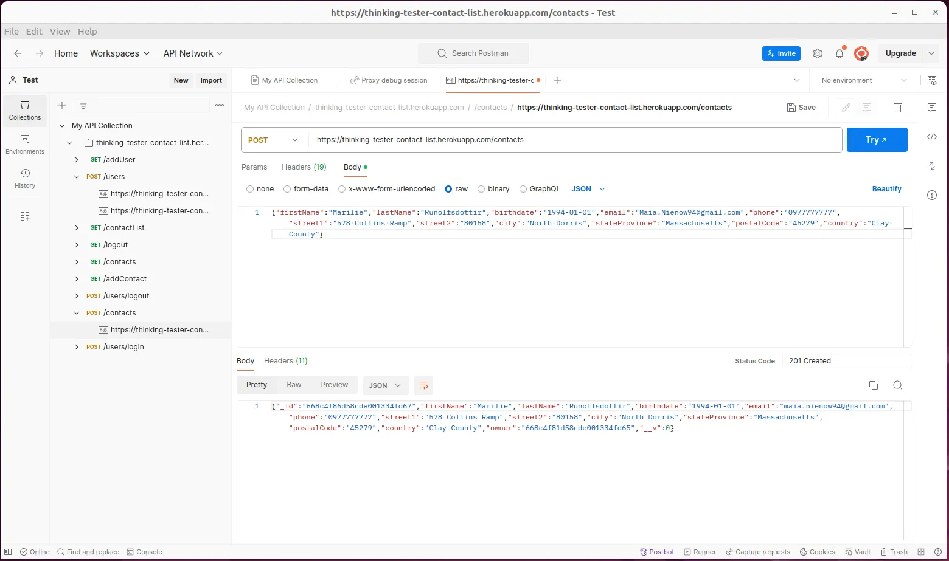This screenshot has height=561, width=949.
Task: Click Beautify link
Action: pyautogui.click(x=887, y=189)
